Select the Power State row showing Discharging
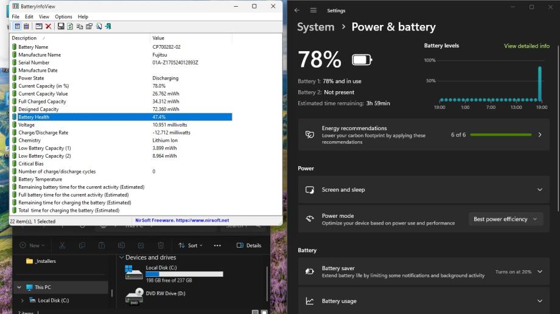 (121, 78)
